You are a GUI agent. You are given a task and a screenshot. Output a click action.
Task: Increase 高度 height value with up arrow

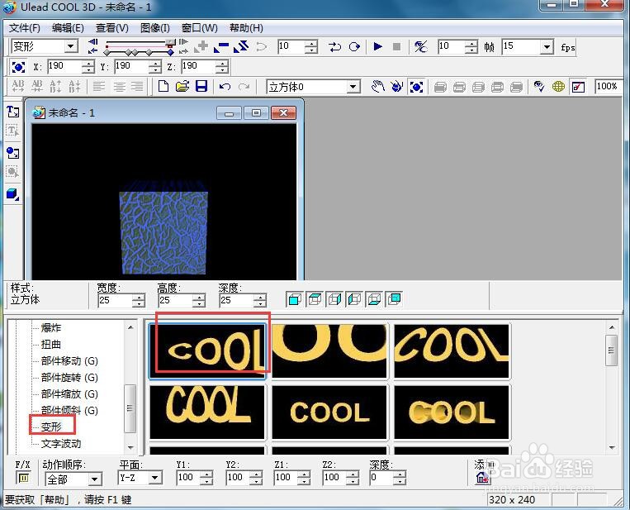(x=199, y=298)
